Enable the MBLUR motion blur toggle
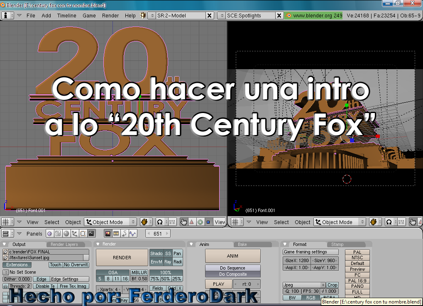This screenshot has height=306, width=423. click(139, 272)
